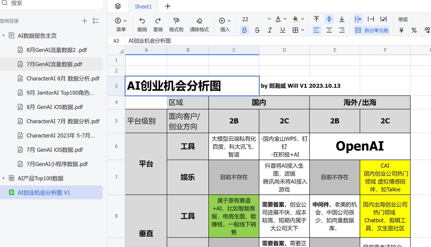The height and width of the screenshot is (247, 431).
Task: Click the cell borders icon
Action: pyautogui.click(x=295, y=30)
